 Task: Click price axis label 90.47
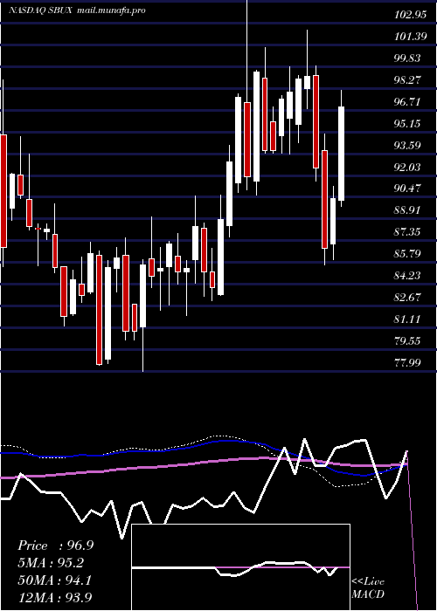coord(408,189)
